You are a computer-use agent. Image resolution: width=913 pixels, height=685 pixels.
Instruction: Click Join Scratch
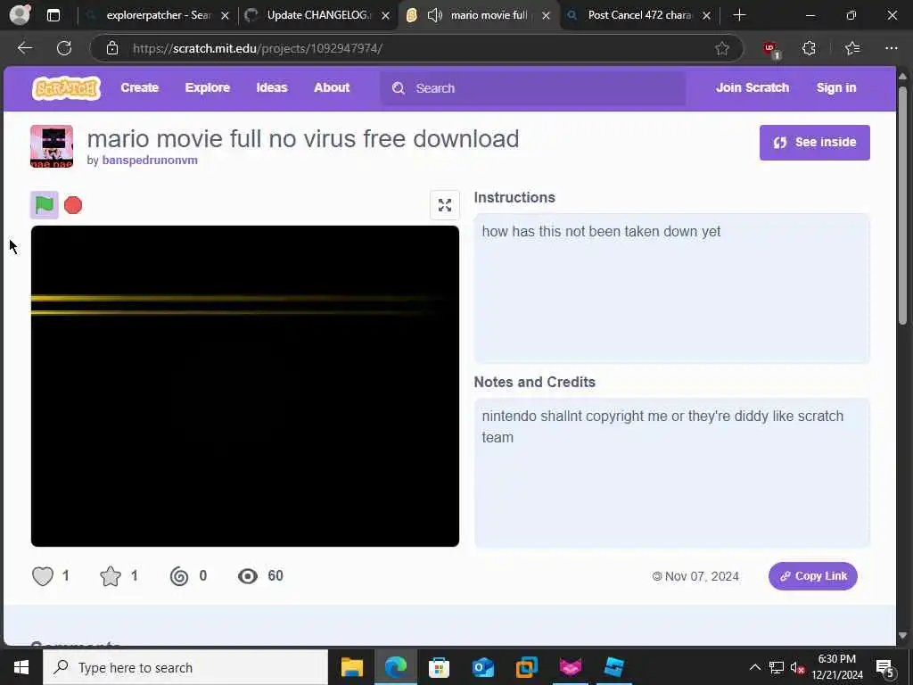point(753,87)
